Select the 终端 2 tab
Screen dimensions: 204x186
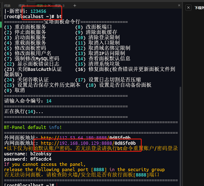pos(41,6)
